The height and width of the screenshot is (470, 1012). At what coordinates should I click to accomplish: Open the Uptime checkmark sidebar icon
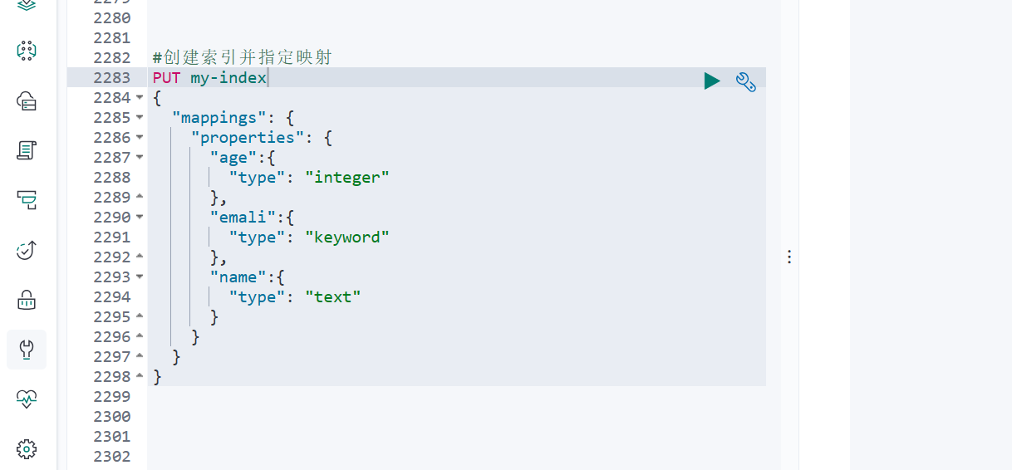pyautogui.click(x=27, y=250)
